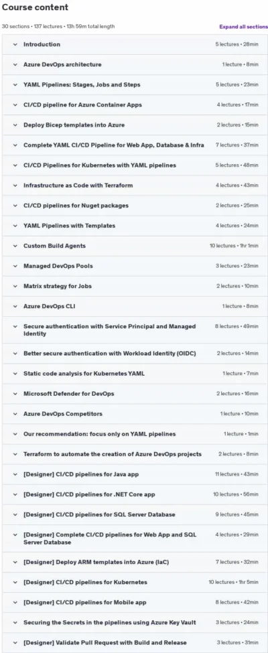
Task: Open chevron for Azure DevOps Competitors
Action: (x=15, y=413)
